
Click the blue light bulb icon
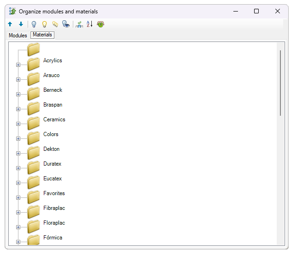[x=34, y=24]
